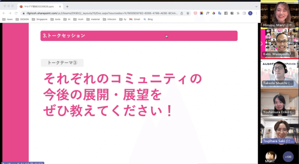Open the news bookmarks folder
Screen dimensions: 299x164
point(7,19)
